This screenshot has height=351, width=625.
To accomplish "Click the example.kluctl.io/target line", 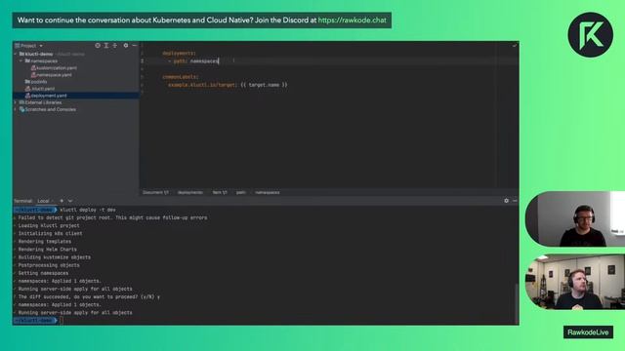I will coord(228,85).
